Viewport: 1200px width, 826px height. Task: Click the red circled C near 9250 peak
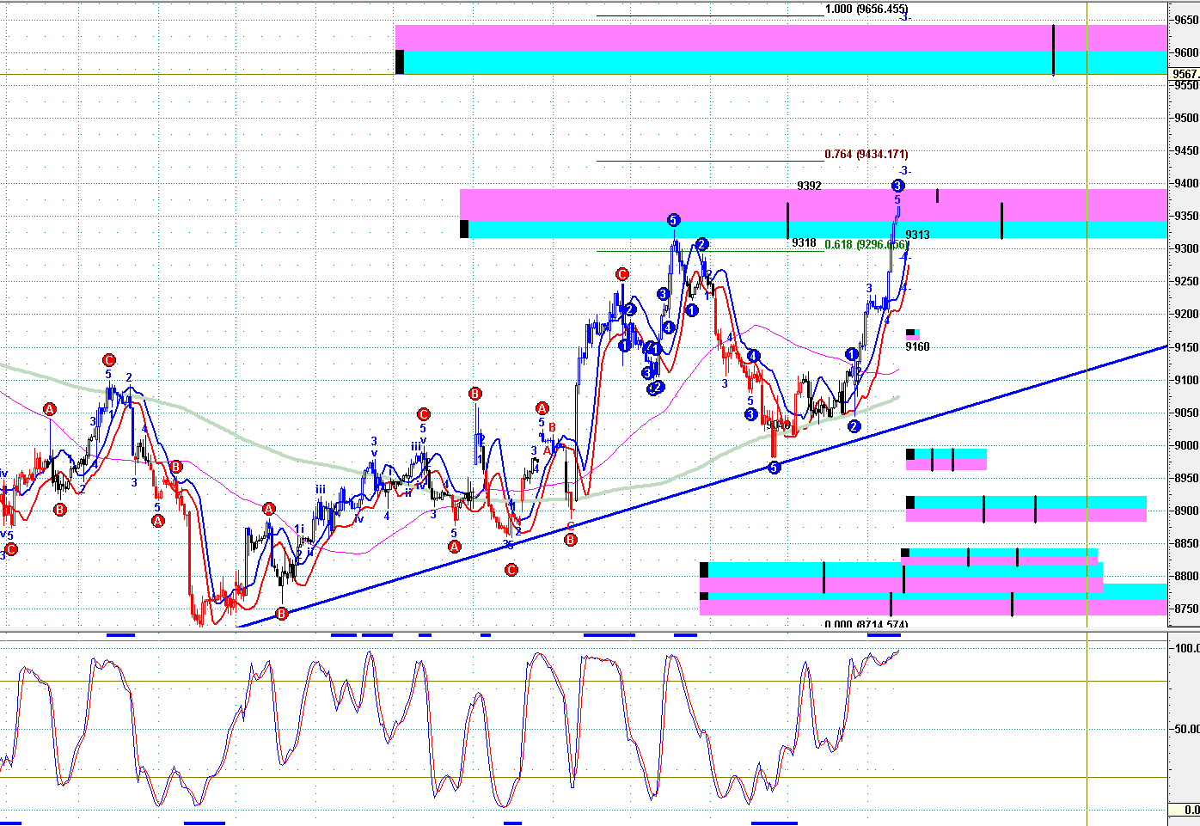click(x=622, y=274)
